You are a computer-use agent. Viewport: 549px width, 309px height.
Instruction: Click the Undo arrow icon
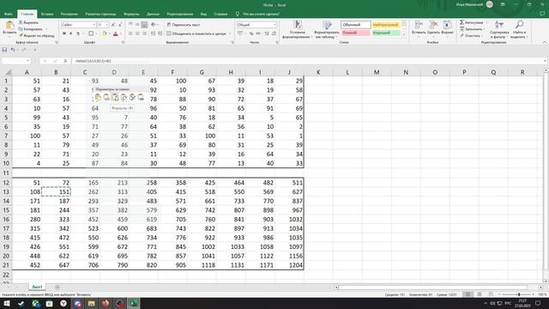(13, 50)
